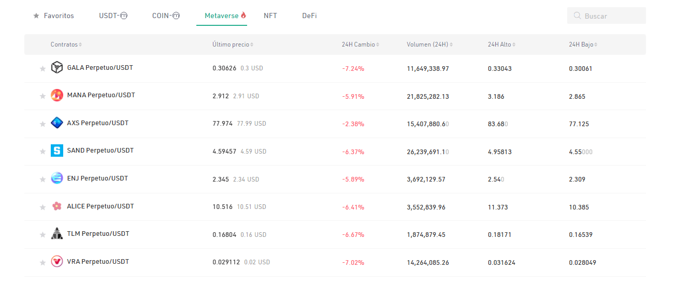
Task: Click the MANA coin logo icon
Action: (x=57, y=95)
